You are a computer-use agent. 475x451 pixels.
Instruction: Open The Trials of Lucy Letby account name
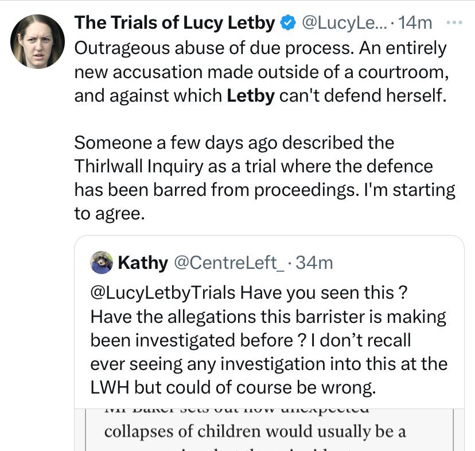pyautogui.click(x=174, y=23)
